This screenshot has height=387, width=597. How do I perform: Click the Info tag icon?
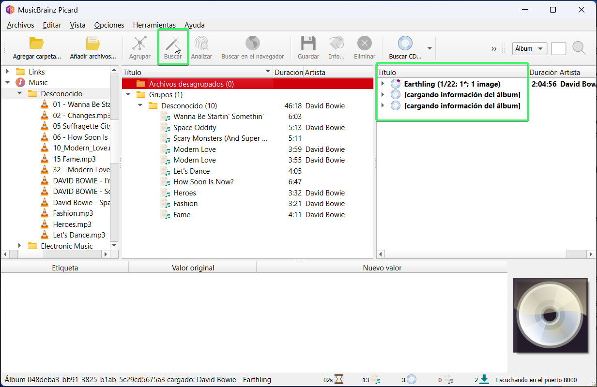(x=337, y=43)
